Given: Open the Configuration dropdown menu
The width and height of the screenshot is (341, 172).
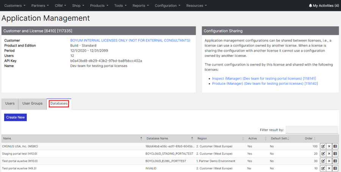Looking at the screenshot, I should pos(167,6).
